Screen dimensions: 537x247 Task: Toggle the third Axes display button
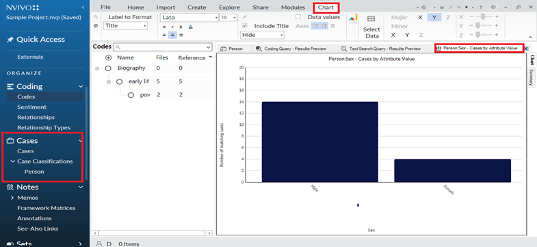tap(333, 26)
